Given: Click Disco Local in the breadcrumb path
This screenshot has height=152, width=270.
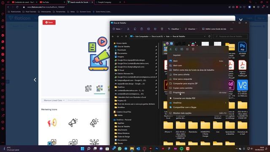Looking at the screenshot, I should (157, 36).
